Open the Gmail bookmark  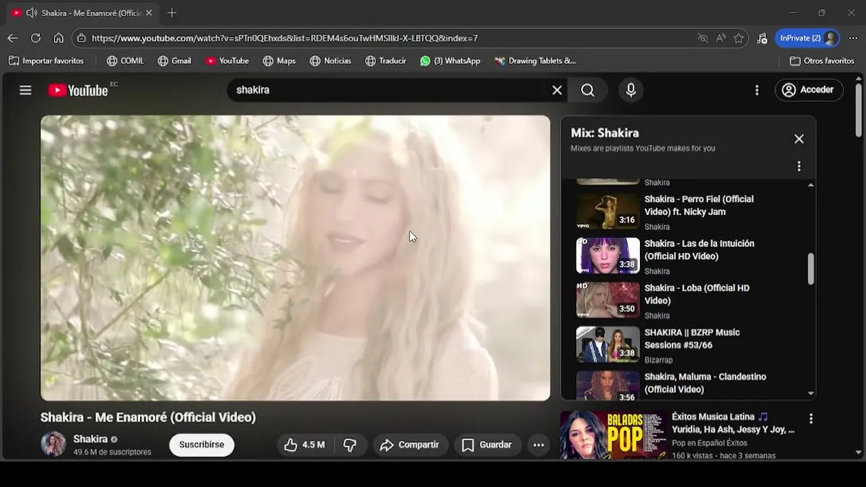(x=175, y=61)
